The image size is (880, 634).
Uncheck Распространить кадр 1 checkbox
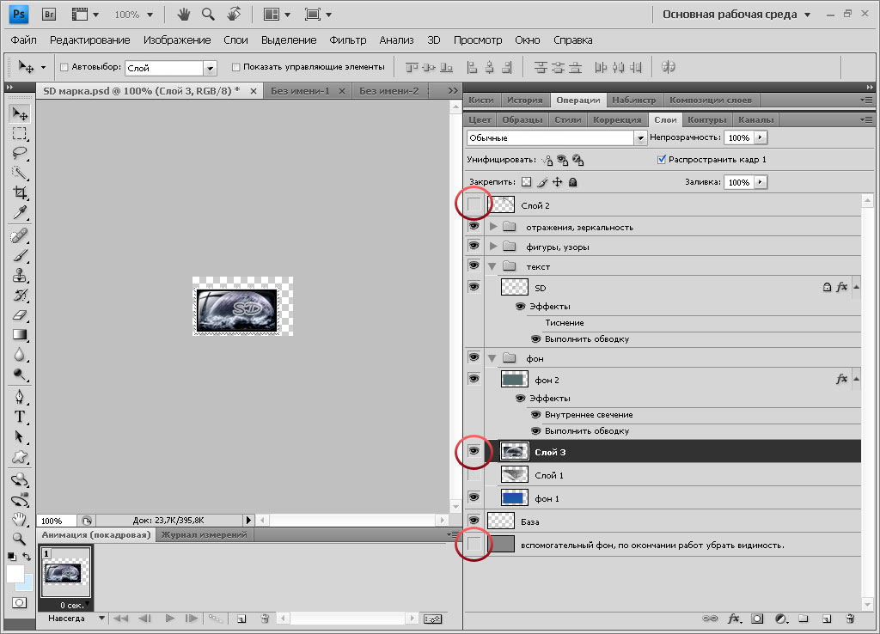tap(662, 159)
